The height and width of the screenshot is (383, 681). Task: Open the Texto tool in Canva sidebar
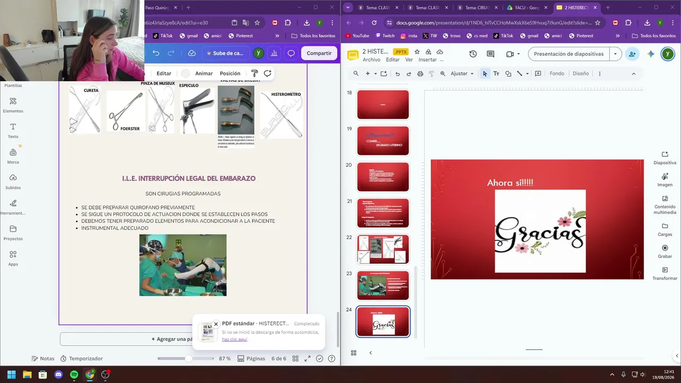13,131
